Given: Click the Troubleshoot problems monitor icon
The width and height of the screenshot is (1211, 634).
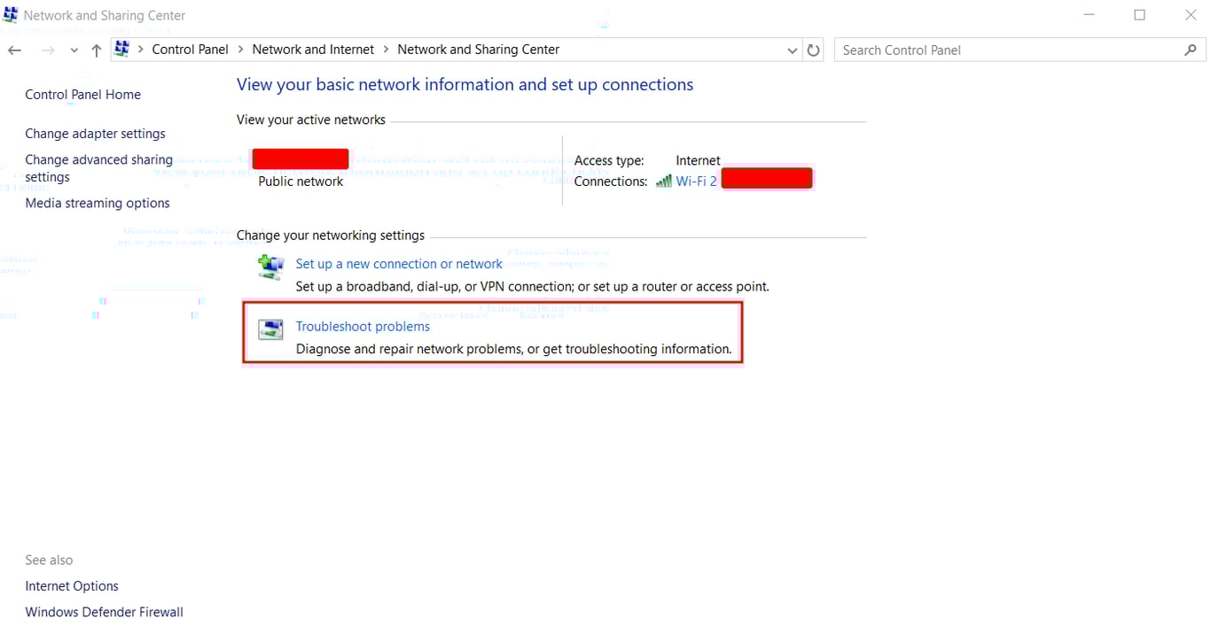Looking at the screenshot, I should pos(270,329).
